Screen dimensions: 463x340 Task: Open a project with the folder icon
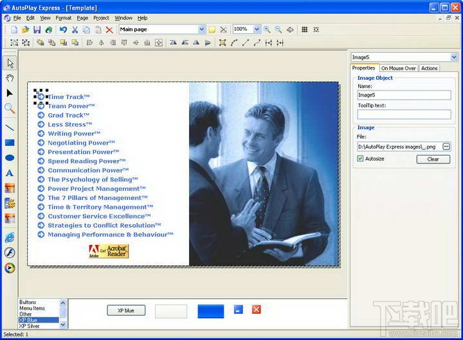25,30
